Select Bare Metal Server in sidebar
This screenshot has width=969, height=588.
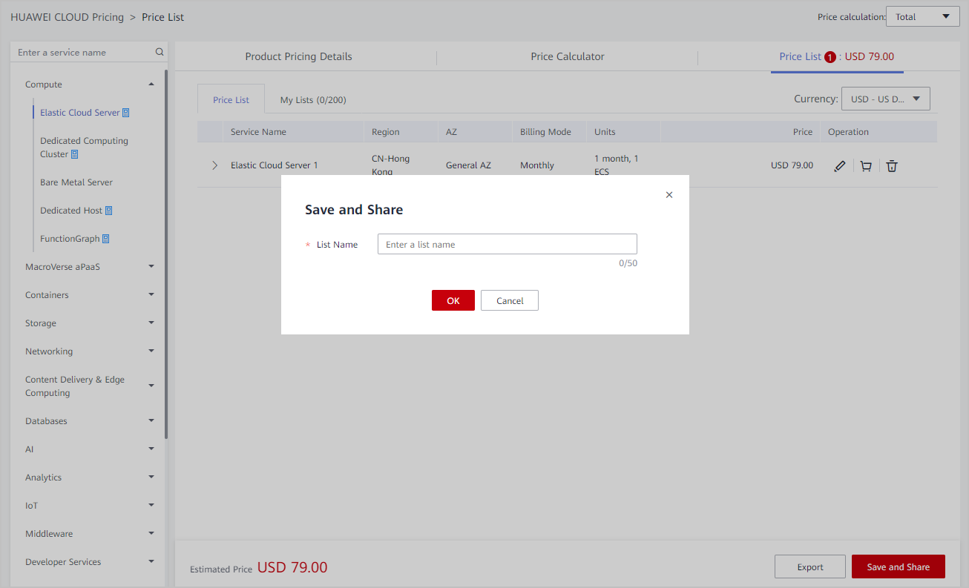pyautogui.click(x=76, y=182)
